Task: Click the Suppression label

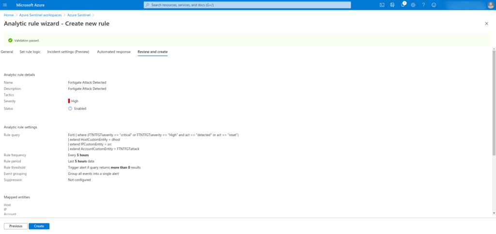Action: coord(13,180)
